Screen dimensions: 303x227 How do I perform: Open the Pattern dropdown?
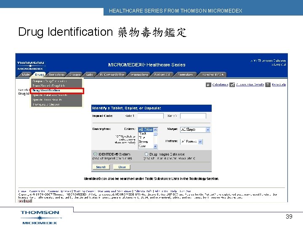point(191,142)
